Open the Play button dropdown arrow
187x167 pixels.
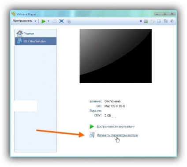tap(49, 21)
